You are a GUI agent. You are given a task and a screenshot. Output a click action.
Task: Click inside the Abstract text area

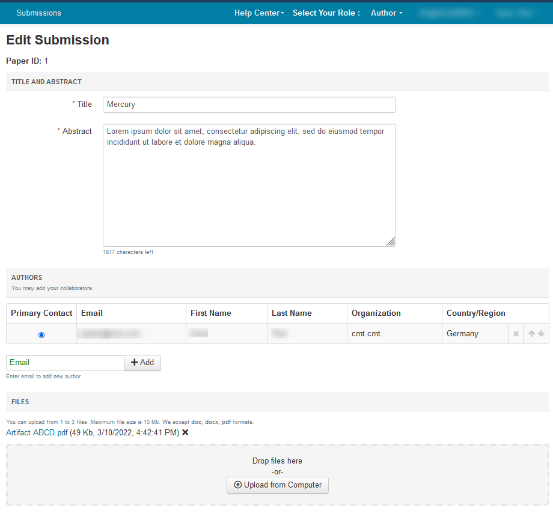click(x=249, y=185)
